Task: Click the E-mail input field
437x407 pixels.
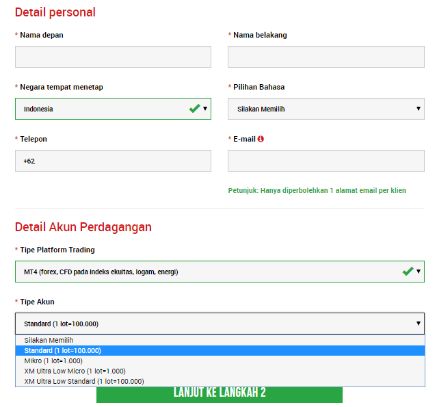Action: pyautogui.click(x=326, y=161)
